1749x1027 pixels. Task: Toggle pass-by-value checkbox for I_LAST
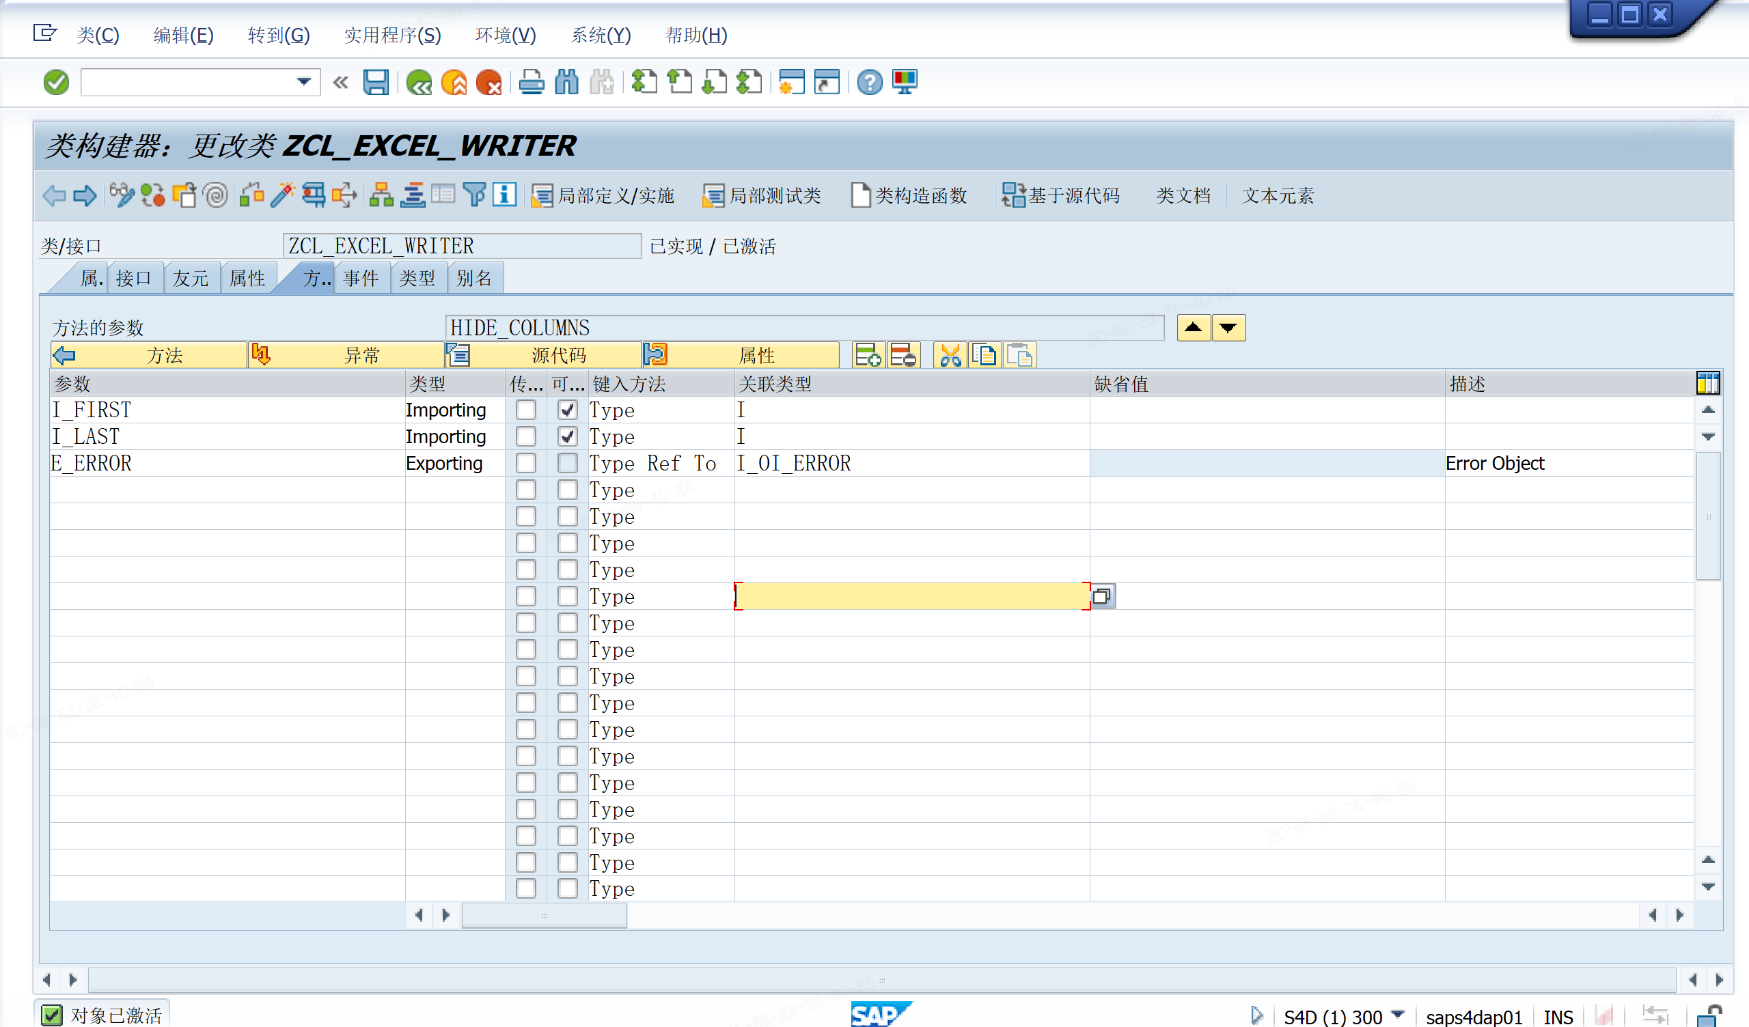[526, 436]
